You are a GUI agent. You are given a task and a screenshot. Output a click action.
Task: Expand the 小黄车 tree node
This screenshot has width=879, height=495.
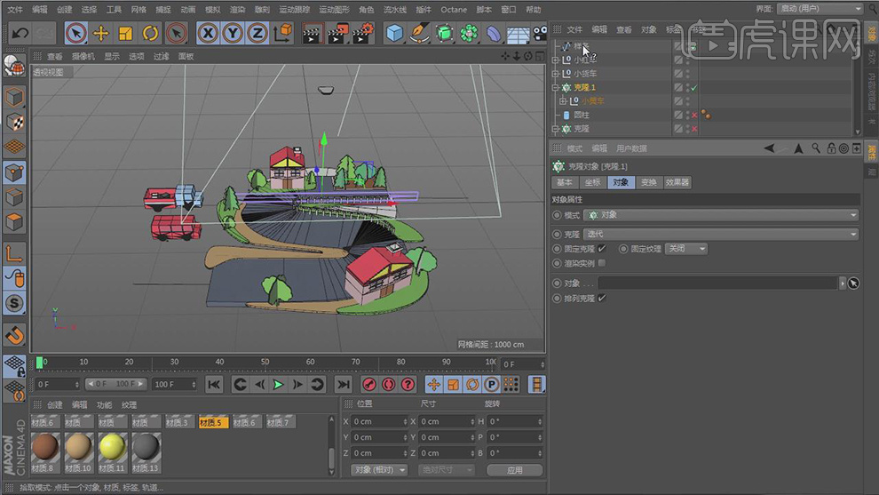563,101
